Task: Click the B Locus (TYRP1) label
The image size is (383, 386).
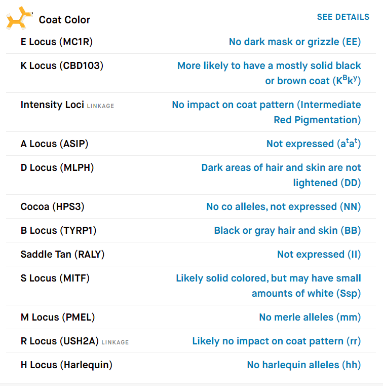Action: (58, 230)
